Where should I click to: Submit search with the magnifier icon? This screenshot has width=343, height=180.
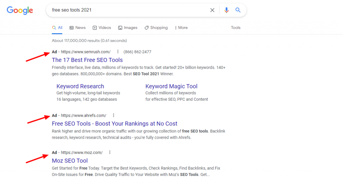[238, 10]
